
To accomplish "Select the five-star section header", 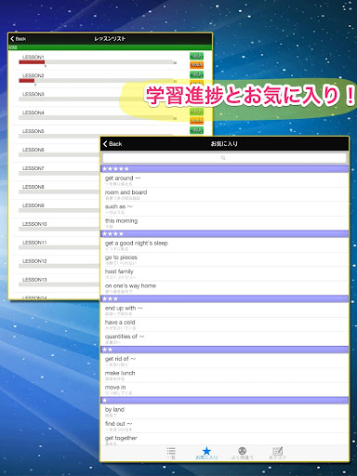I will click(224, 169).
